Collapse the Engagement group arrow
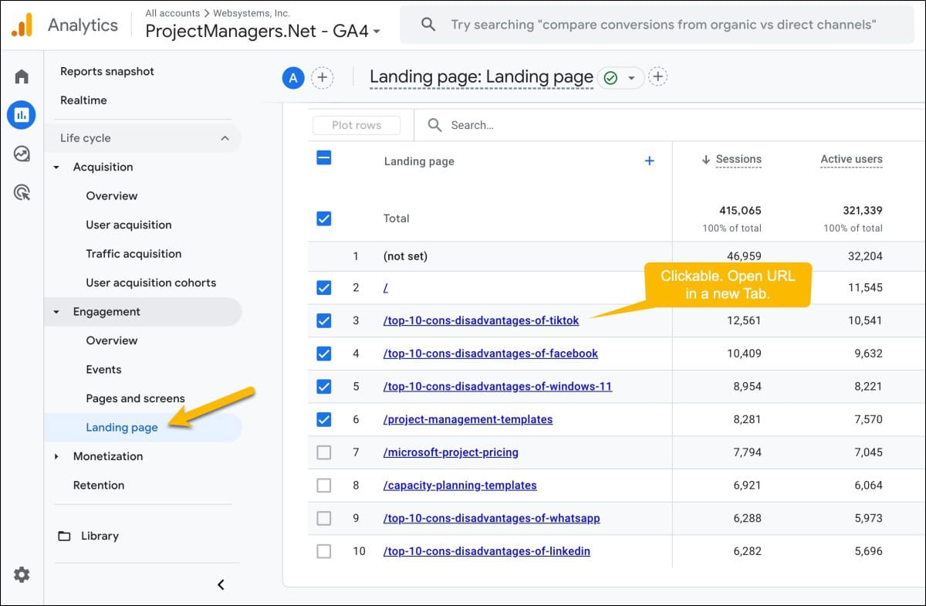Viewport: 926px width, 606px height. [x=56, y=312]
